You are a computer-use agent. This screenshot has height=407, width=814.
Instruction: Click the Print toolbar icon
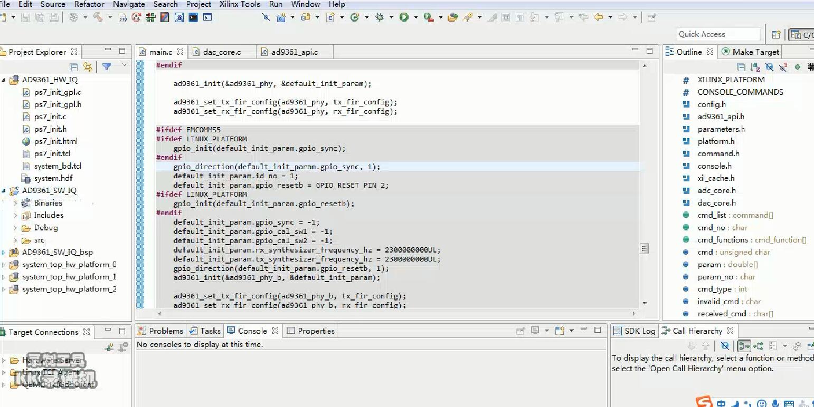[54, 17]
